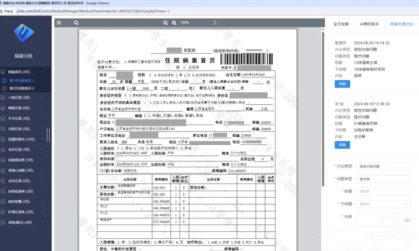This screenshot has height=251, width=419.
Task: Click the 不安全 warning icon in address bar
Action: click(x=2, y=11)
